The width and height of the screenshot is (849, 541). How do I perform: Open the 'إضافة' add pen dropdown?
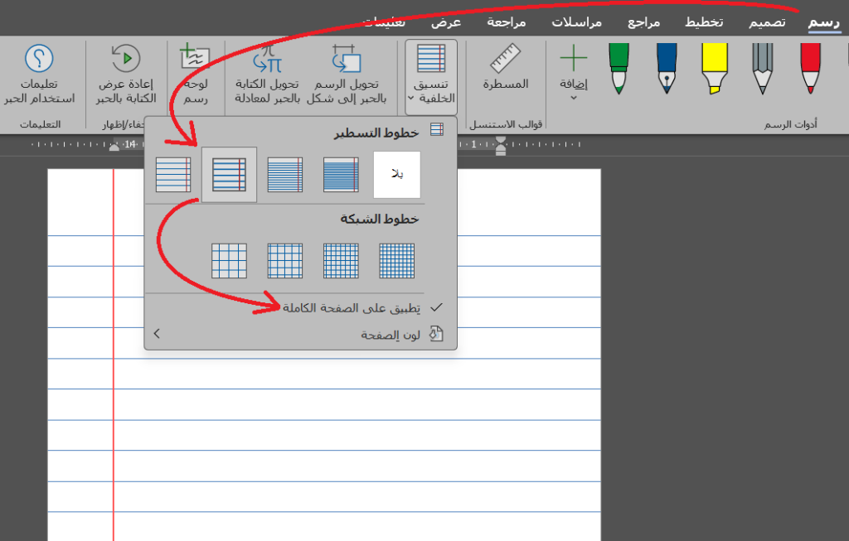click(573, 73)
